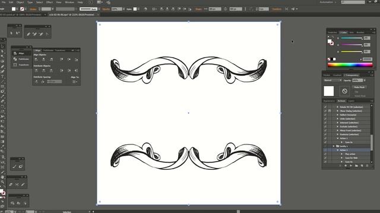Click the color spectrum bar in Color panel

tap(350, 64)
